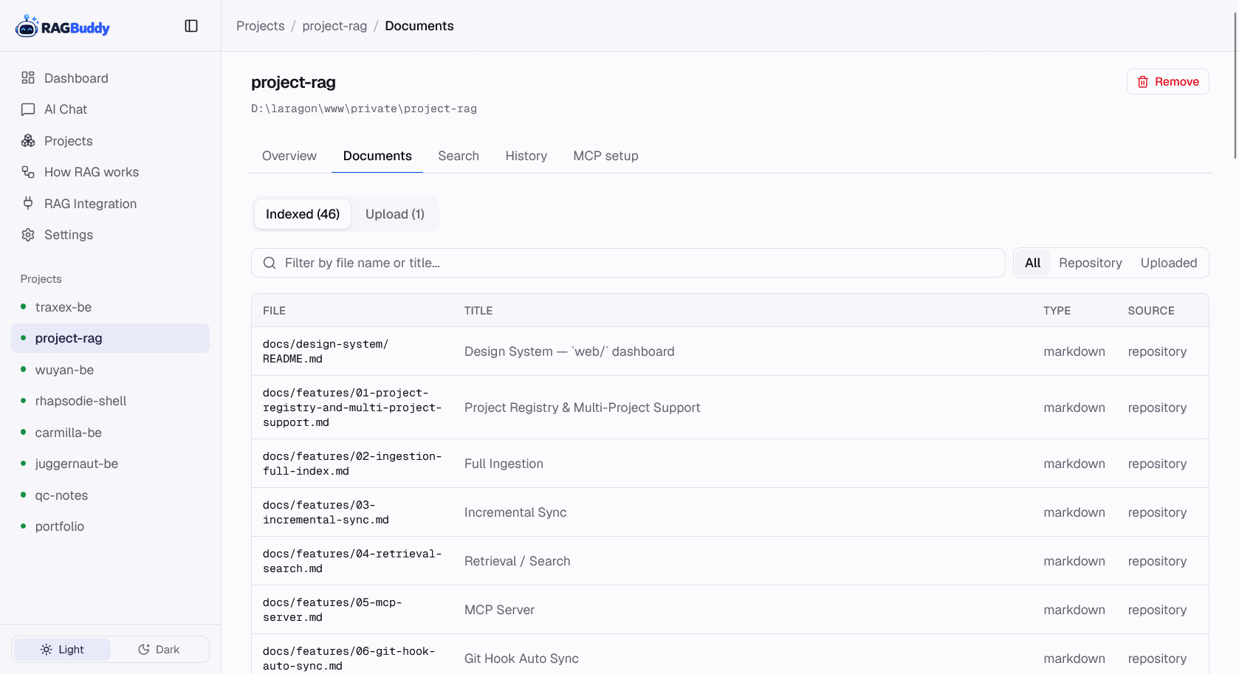Viewport: 1239px width, 674px height.
Task: Open the carmilla-be project
Action: click(110, 433)
